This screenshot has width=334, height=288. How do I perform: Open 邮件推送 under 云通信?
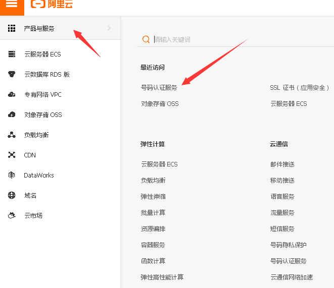[x=282, y=164]
